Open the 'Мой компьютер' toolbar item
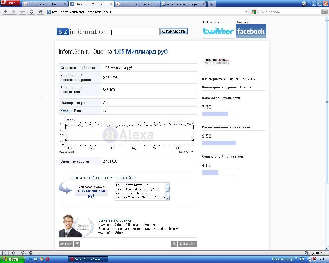Viewport: 329px width, 263px height. point(282,259)
